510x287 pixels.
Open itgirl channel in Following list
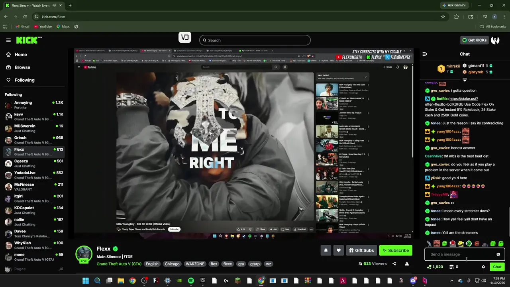click(x=34, y=199)
